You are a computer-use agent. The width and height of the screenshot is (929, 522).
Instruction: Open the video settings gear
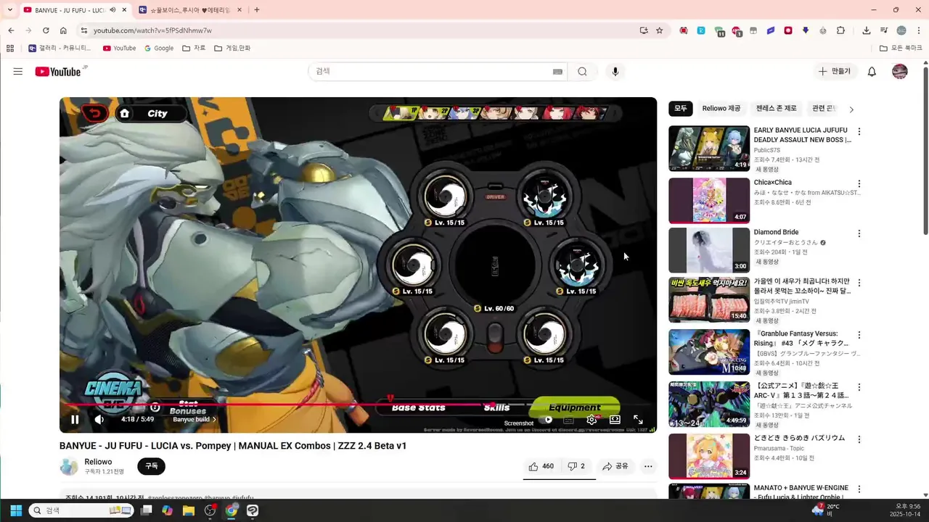(x=592, y=419)
